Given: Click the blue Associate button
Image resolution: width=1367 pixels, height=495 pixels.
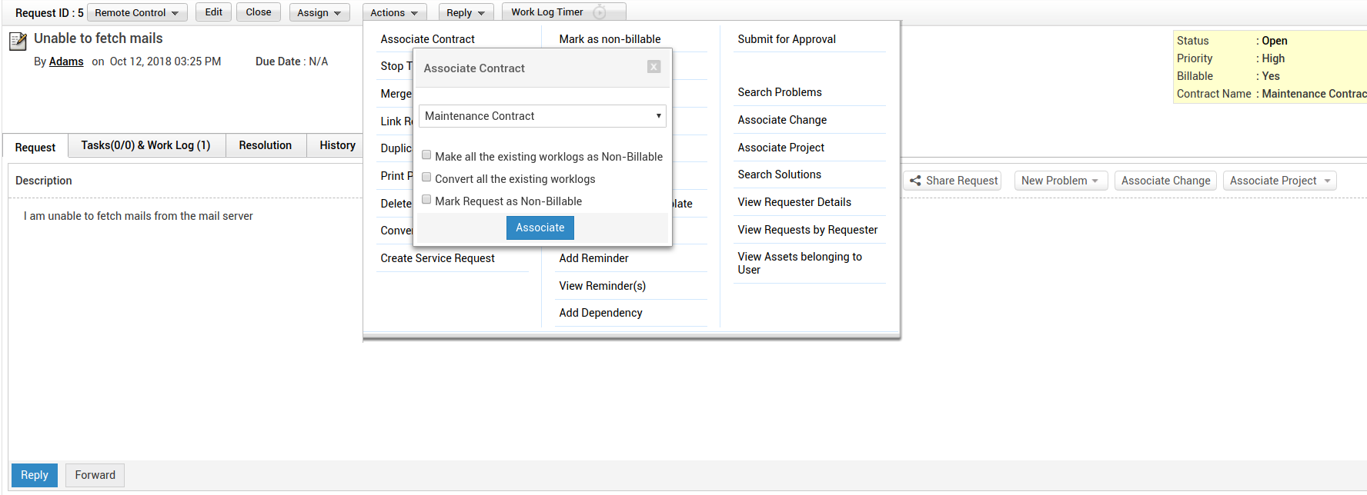Looking at the screenshot, I should 540,228.
